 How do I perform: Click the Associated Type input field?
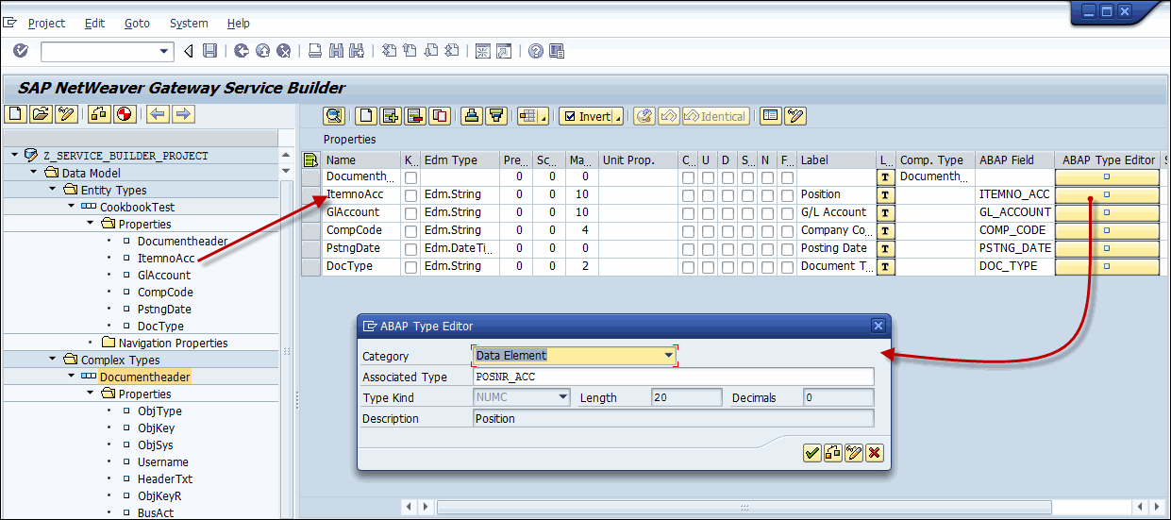tap(673, 377)
